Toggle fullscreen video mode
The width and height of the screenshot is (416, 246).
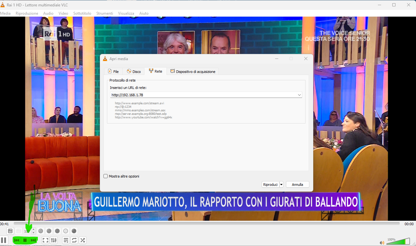[x=45, y=240]
